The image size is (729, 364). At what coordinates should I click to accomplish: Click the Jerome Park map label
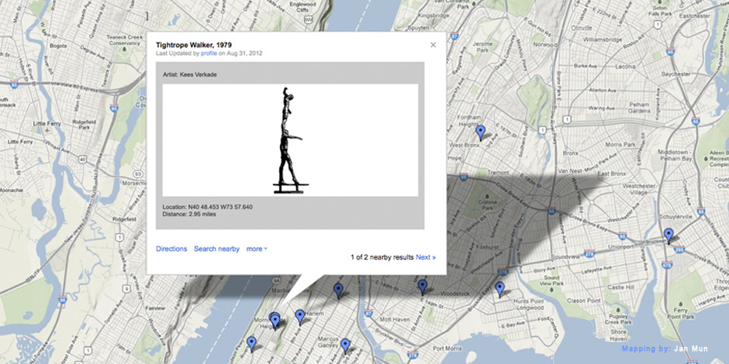click(481, 46)
